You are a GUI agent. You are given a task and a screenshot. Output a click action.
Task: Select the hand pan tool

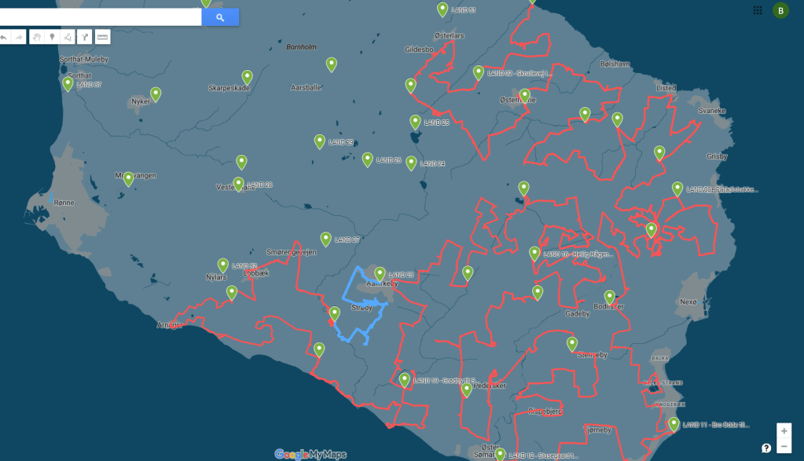37,37
